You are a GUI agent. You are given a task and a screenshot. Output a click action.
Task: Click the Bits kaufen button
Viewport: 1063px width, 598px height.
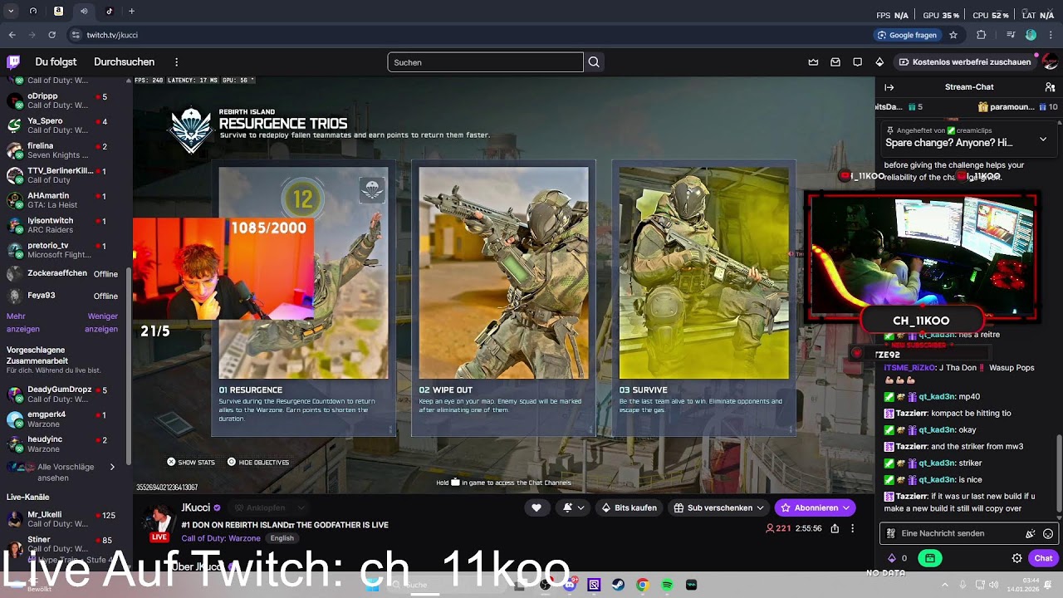(629, 507)
